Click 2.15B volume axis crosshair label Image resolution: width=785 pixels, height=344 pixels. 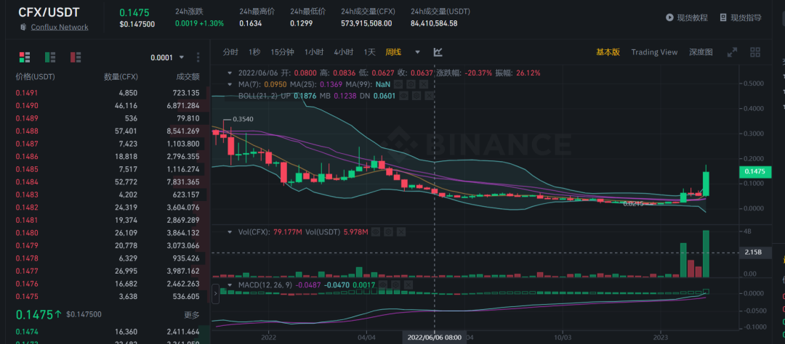click(755, 253)
